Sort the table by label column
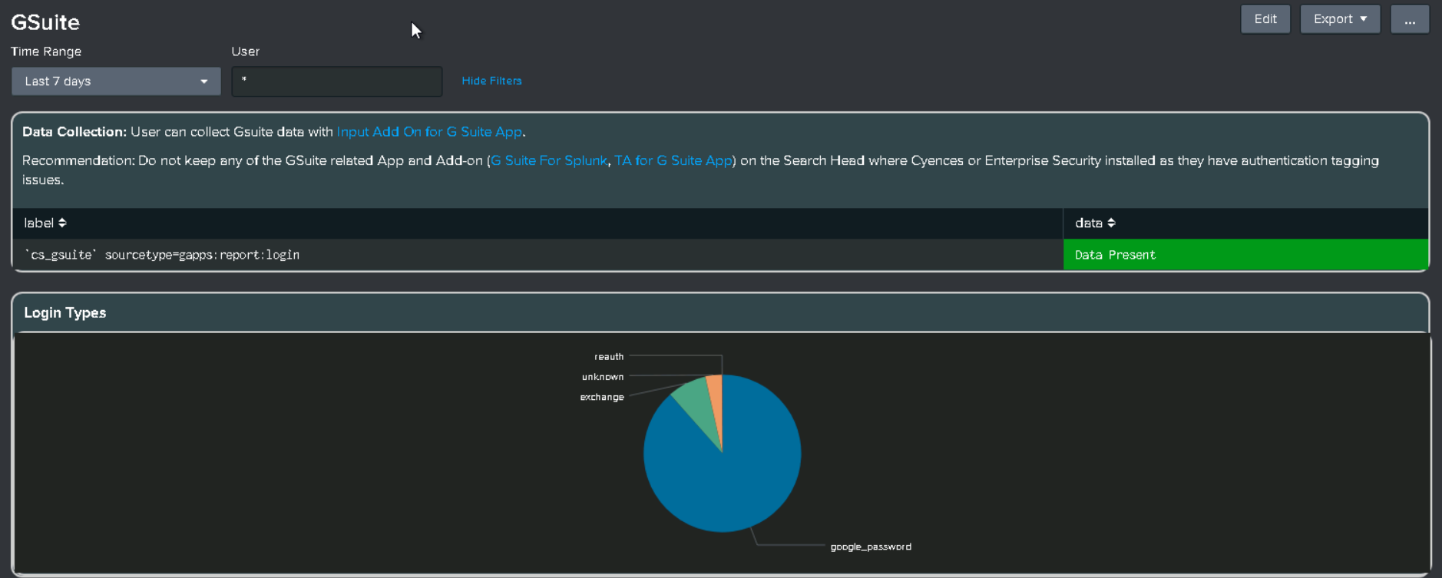 [x=45, y=223]
